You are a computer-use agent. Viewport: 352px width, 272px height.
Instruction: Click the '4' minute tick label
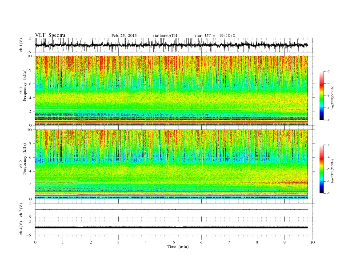[x=146, y=242]
